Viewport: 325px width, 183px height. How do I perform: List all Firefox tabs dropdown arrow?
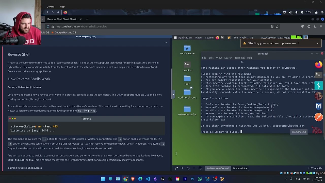pos(300,19)
